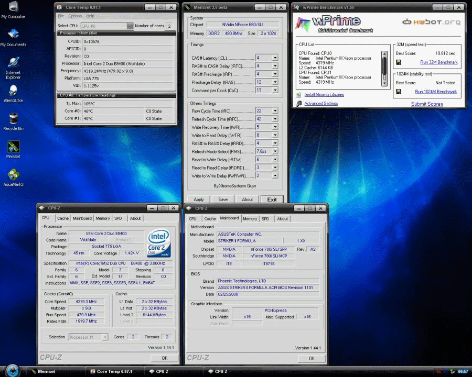Open About tab in right CPU-Z window
The width and height of the screenshot is (472, 377).
[282, 218]
